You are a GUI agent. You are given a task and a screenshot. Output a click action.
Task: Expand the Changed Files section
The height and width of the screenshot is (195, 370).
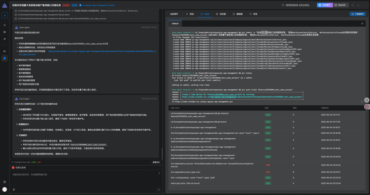click(12, 162)
